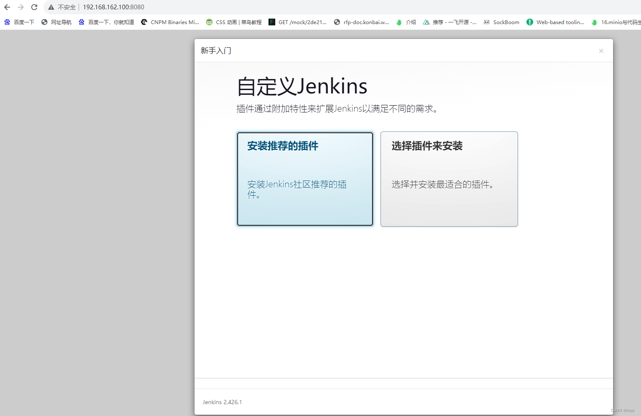
Task: Choose 安装推荐的插件 option card
Action: (305, 179)
